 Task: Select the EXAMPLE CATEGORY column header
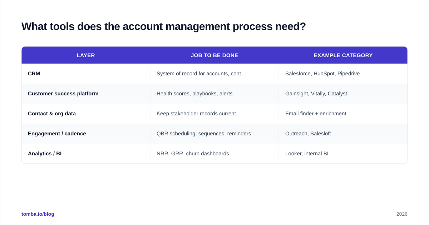[x=343, y=55]
